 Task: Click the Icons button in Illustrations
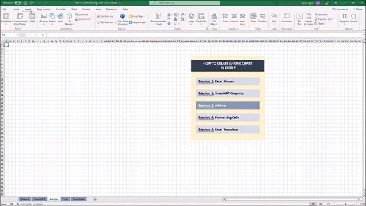60,18
